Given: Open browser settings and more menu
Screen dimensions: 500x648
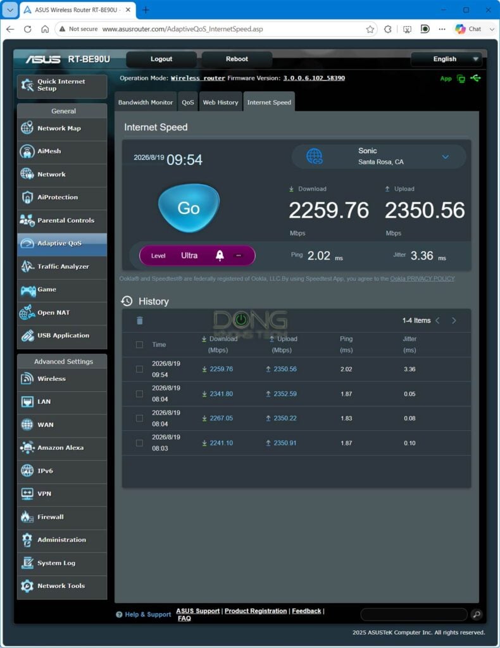Looking at the screenshot, I should 442,29.
